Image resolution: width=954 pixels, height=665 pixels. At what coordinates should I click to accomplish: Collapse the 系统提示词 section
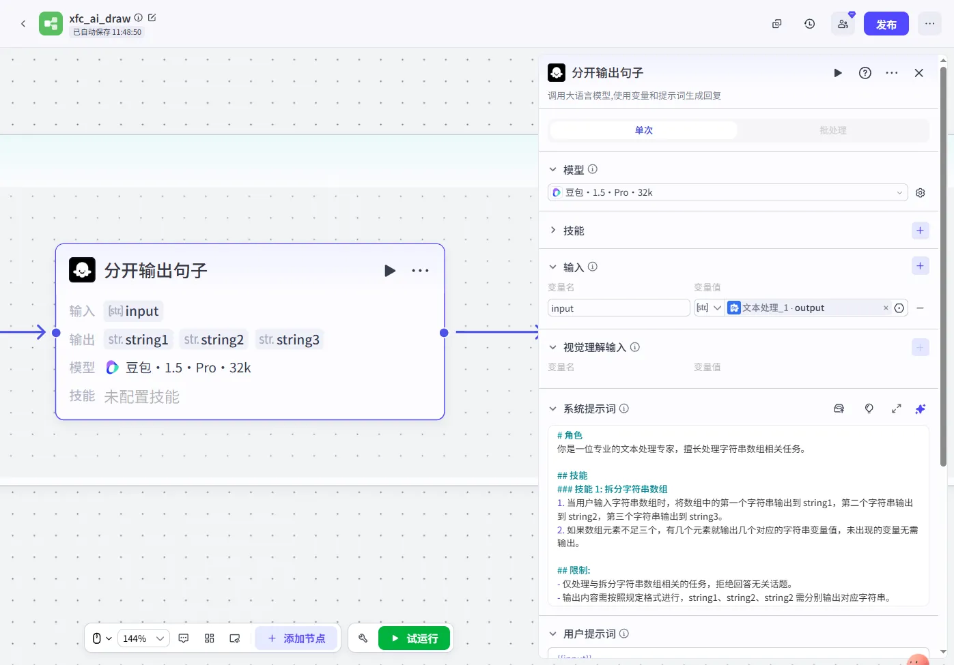(x=553, y=409)
